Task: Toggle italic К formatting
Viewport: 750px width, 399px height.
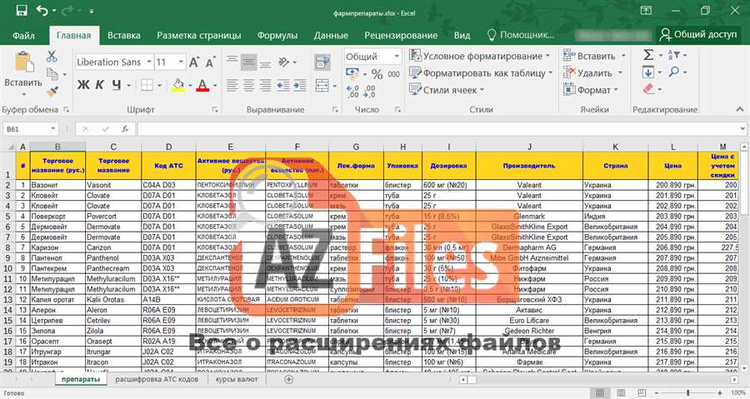Action: tap(100, 85)
